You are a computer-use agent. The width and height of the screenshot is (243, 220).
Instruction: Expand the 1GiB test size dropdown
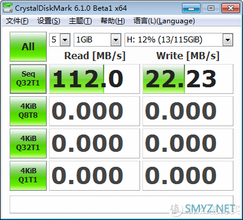tap(98, 40)
